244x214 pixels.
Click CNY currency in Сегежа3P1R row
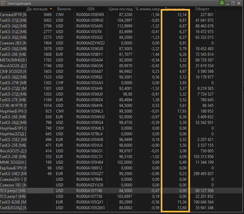60,14
